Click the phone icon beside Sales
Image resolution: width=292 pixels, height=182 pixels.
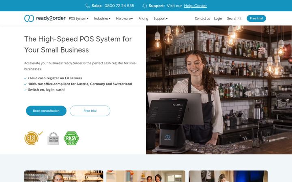click(88, 6)
